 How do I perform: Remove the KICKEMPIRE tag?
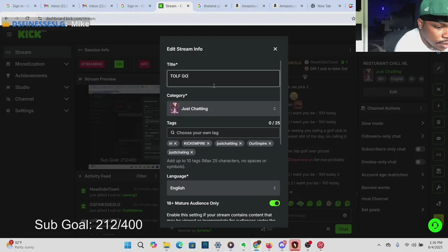point(208,143)
